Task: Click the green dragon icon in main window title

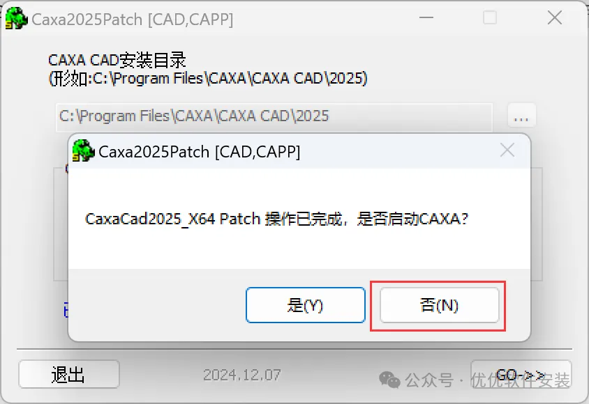Action: [x=17, y=18]
